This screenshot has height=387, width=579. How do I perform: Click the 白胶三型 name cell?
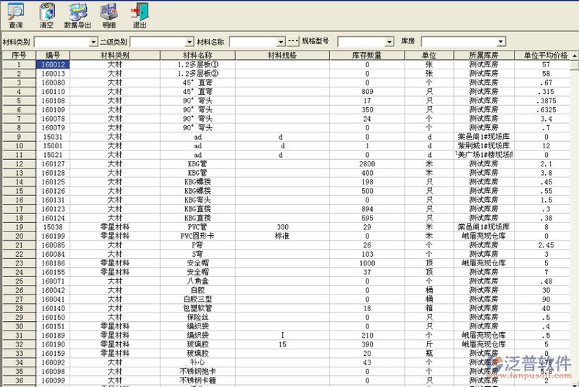(x=198, y=299)
